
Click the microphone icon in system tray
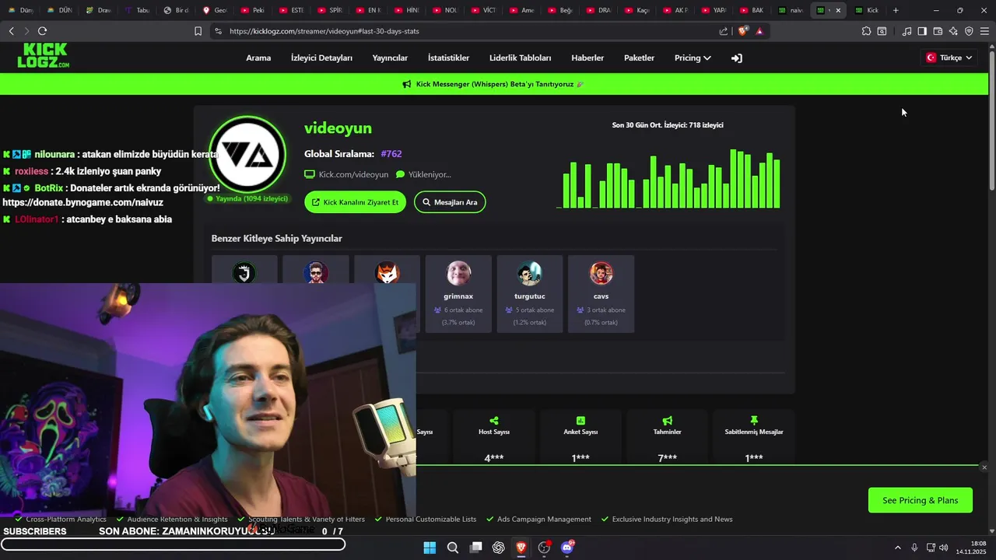click(x=914, y=548)
